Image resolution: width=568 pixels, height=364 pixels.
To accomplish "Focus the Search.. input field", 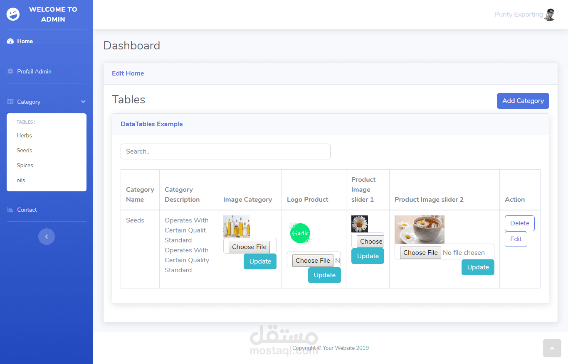I will point(225,151).
